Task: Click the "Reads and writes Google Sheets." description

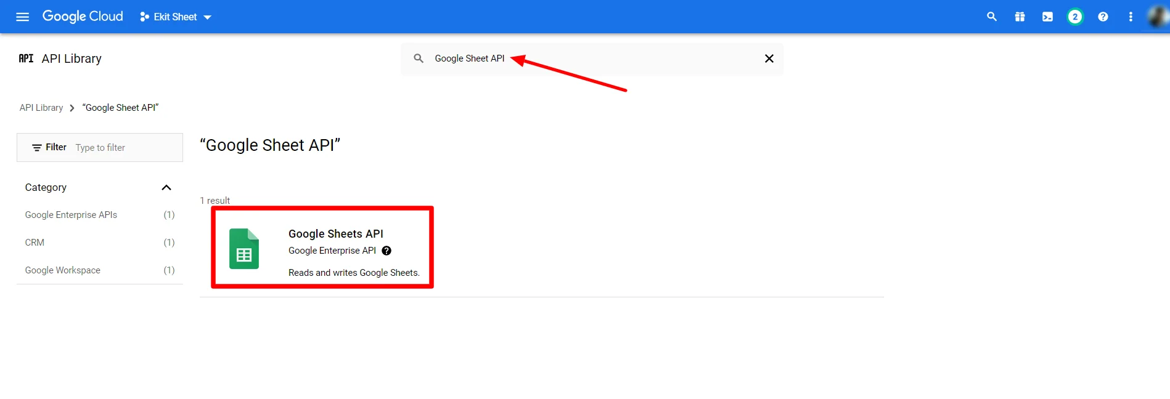Action: point(354,273)
